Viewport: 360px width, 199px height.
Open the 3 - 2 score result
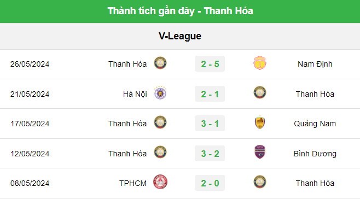(x=210, y=153)
